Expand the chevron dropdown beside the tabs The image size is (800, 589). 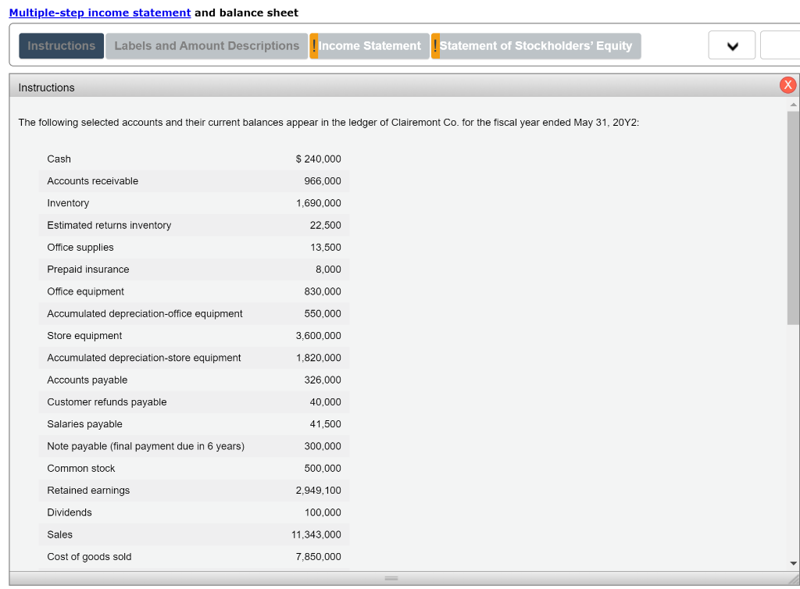[731, 45]
